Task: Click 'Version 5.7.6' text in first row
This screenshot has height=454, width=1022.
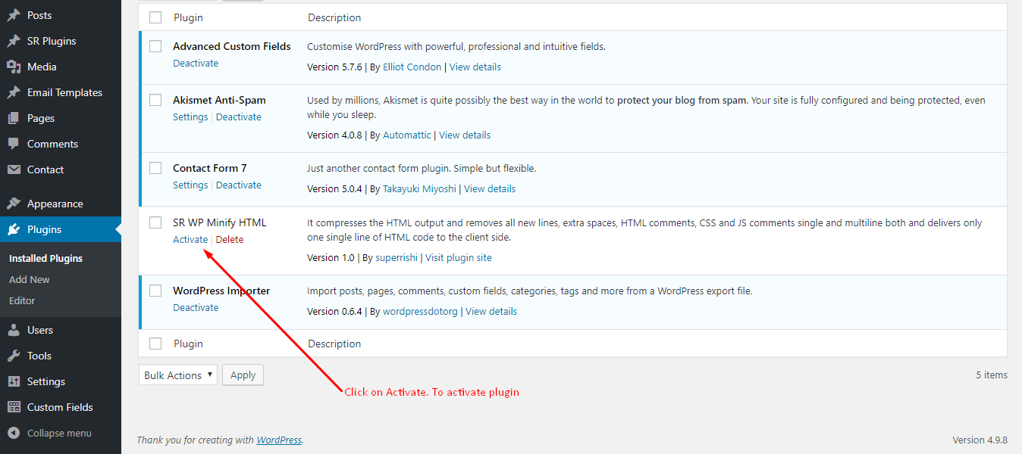Action: [335, 67]
